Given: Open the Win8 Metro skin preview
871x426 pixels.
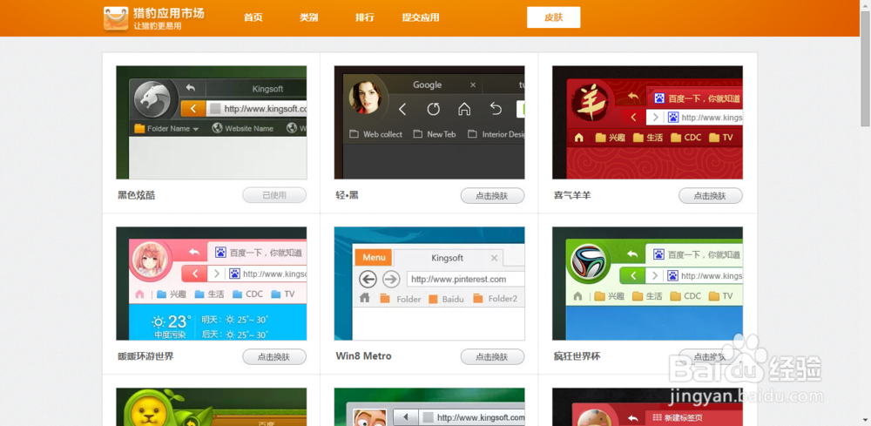Looking at the screenshot, I should click(x=429, y=283).
